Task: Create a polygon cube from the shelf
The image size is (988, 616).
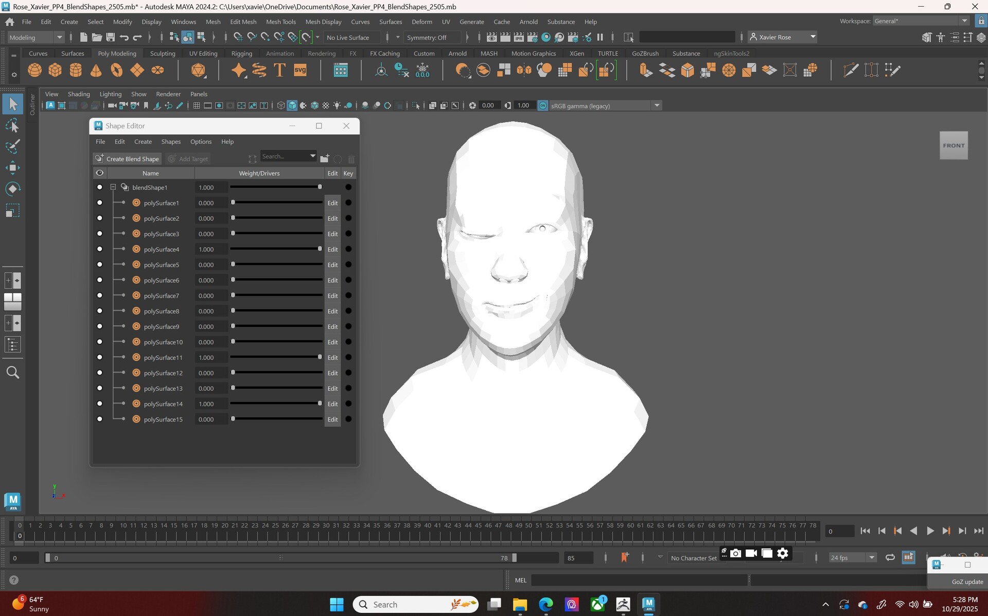Action: point(55,70)
